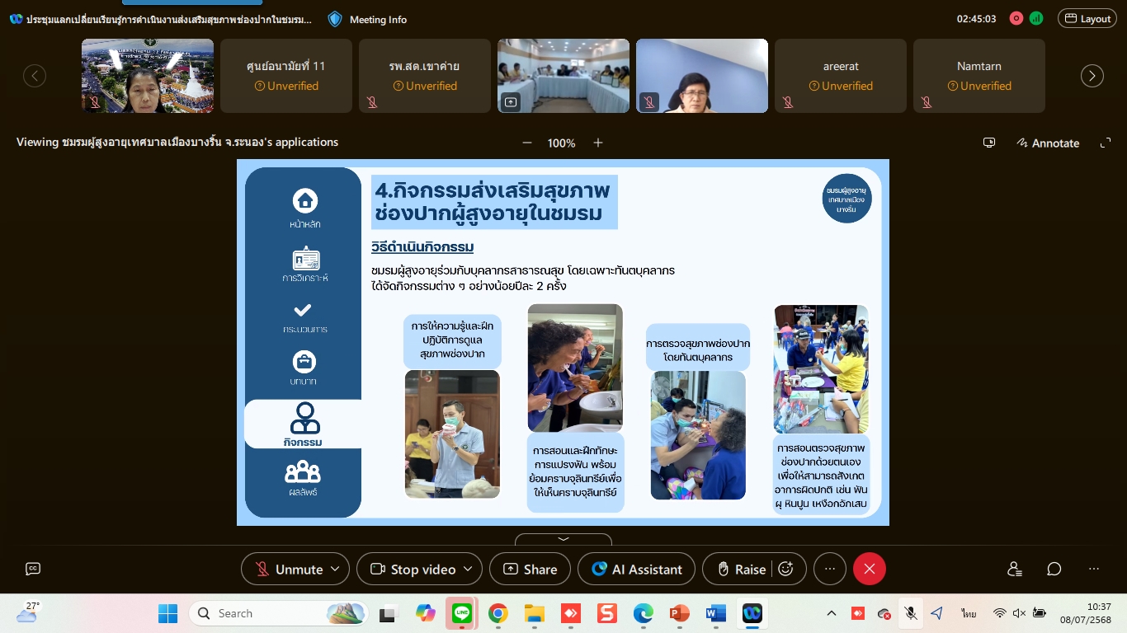Unmute the microphone

click(289, 569)
